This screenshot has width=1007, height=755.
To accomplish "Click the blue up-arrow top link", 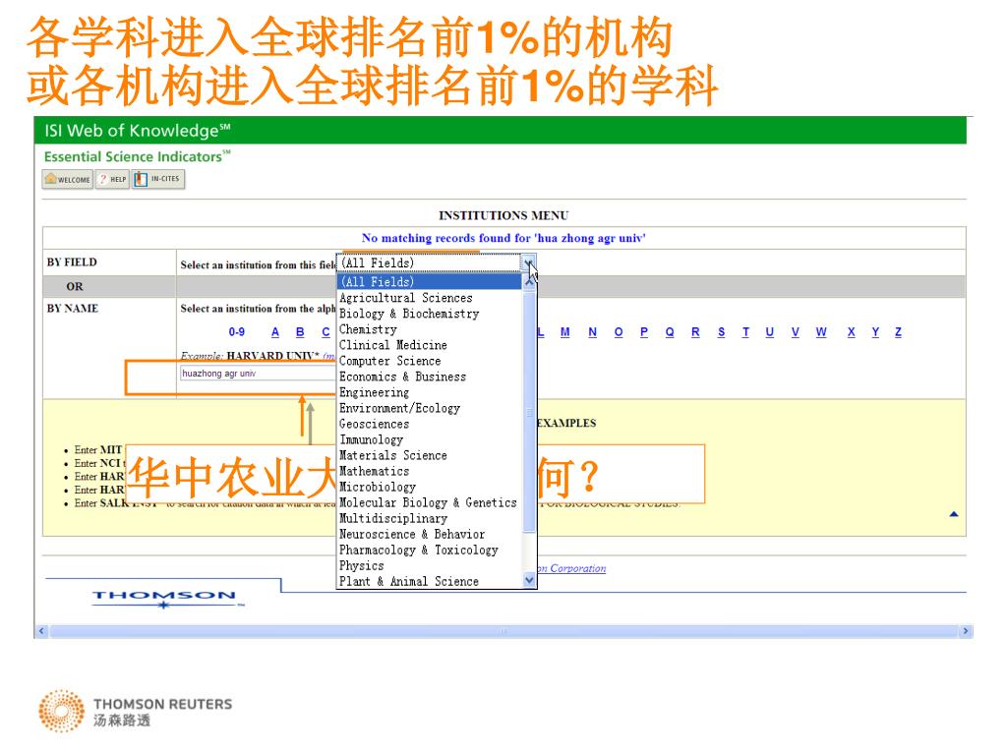I will tap(954, 514).
